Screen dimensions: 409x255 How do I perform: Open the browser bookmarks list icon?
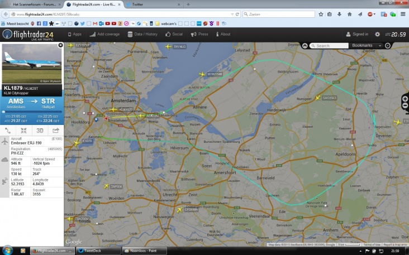point(330,15)
